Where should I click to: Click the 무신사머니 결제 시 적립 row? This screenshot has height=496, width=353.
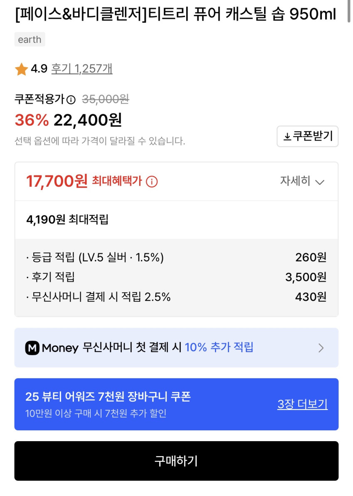click(x=176, y=297)
